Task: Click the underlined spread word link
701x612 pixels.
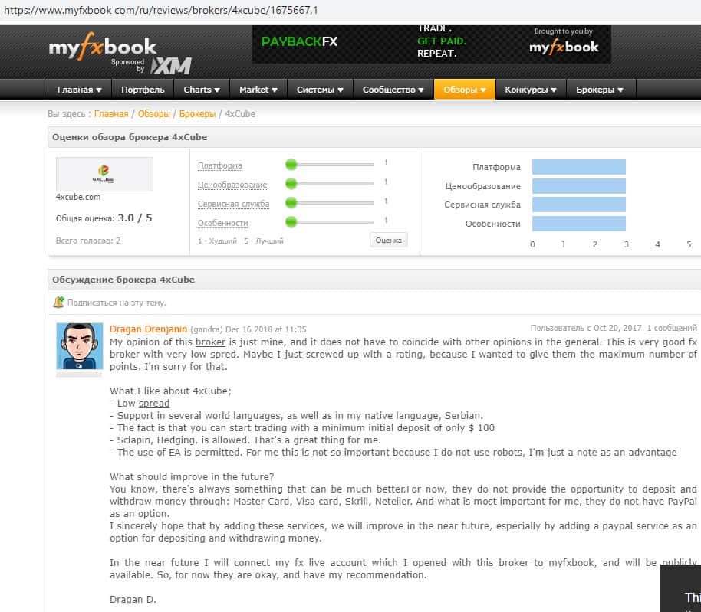Action: pyautogui.click(x=154, y=404)
